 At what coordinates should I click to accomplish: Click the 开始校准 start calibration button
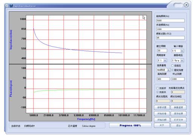(x=162, y=114)
